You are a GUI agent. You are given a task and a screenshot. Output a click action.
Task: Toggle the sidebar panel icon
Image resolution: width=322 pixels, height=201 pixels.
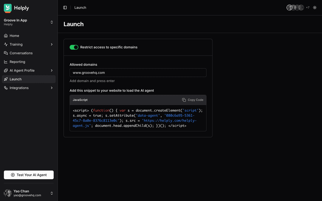(65, 7)
